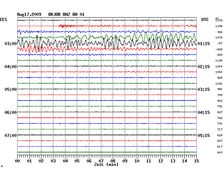Click the DC offset value "950"

pos(220,89)
